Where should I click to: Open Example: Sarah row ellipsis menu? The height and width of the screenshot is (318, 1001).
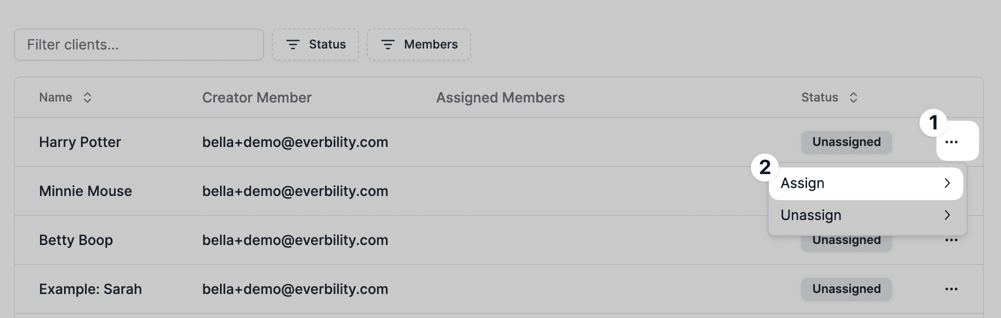(951, 289)
